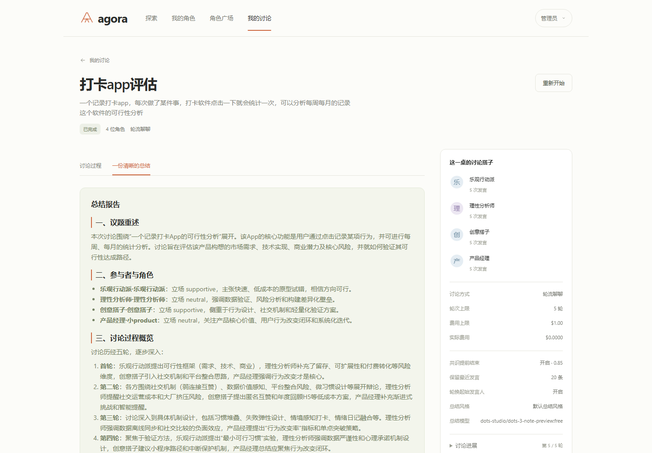Click the 创意搭子 participant name
Screen dimensions: 652x453
479,232
